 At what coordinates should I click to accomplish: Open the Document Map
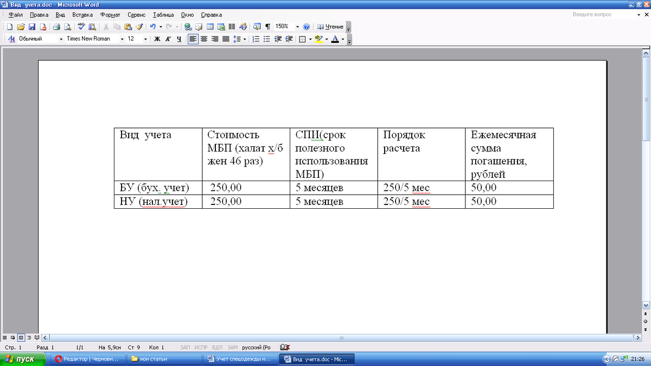(x=257, y=27)
